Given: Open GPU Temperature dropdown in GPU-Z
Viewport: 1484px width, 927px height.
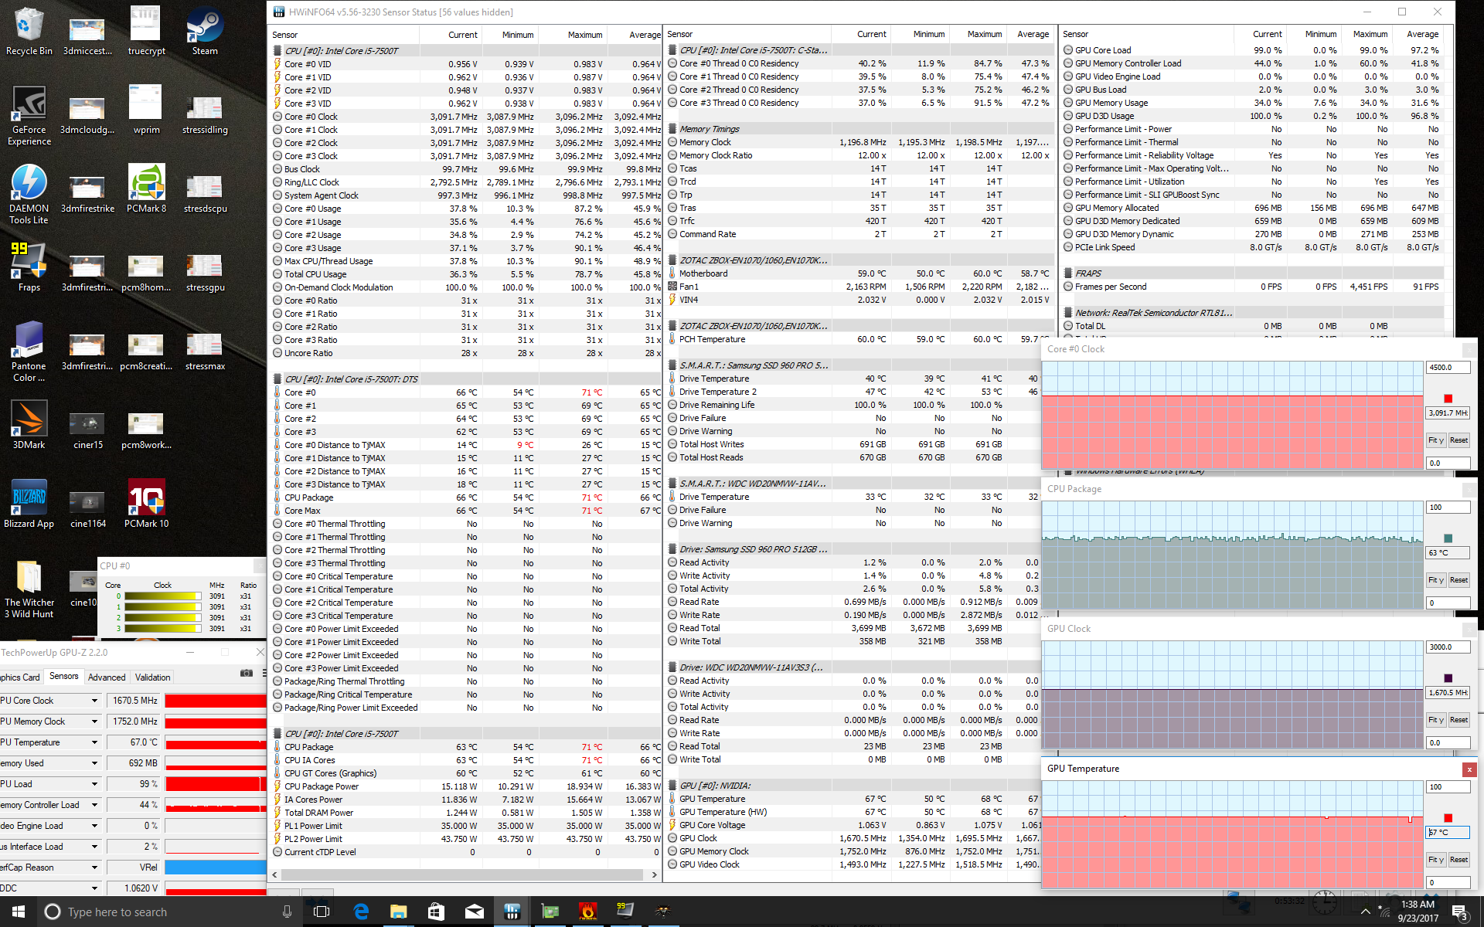Looking at the screenshot, I should tap(94, 742).
